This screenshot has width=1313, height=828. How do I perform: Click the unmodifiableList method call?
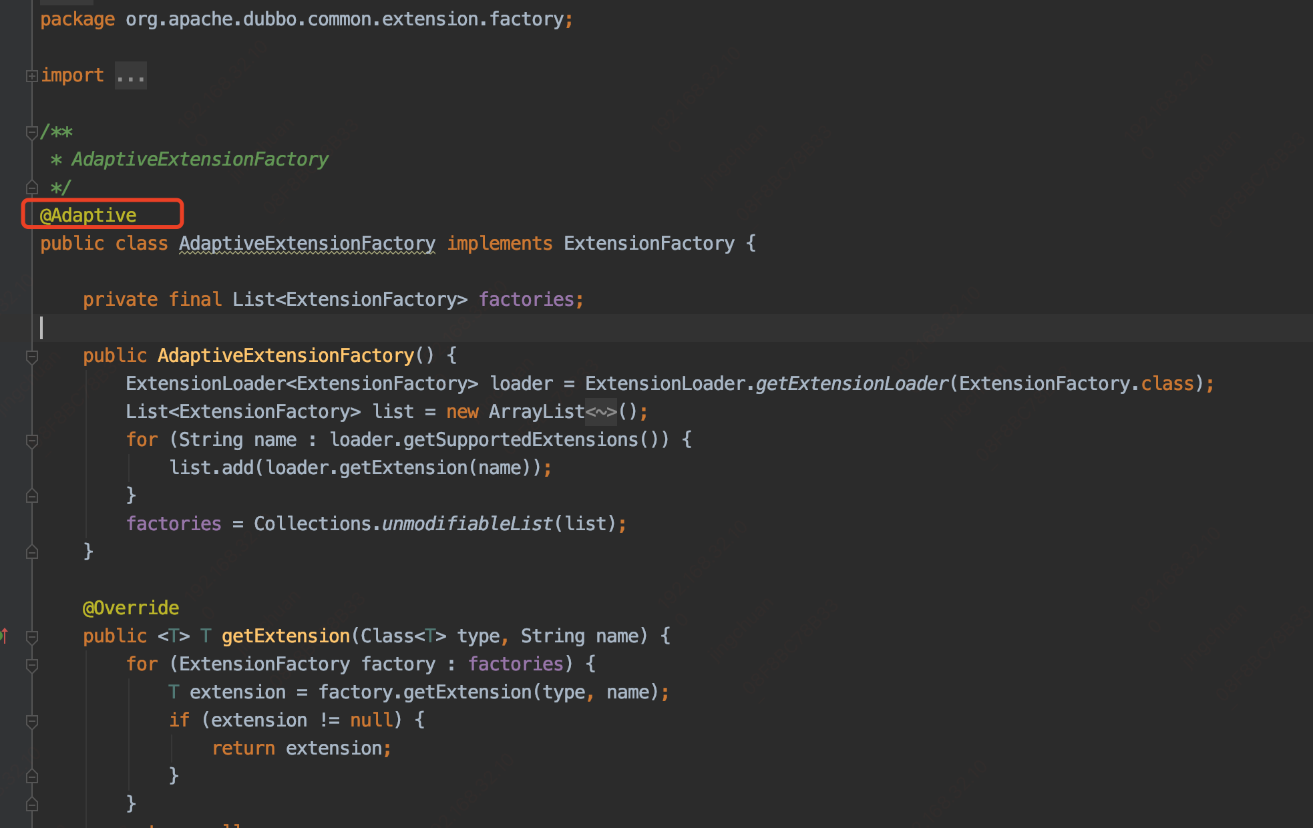pos(467,524)
